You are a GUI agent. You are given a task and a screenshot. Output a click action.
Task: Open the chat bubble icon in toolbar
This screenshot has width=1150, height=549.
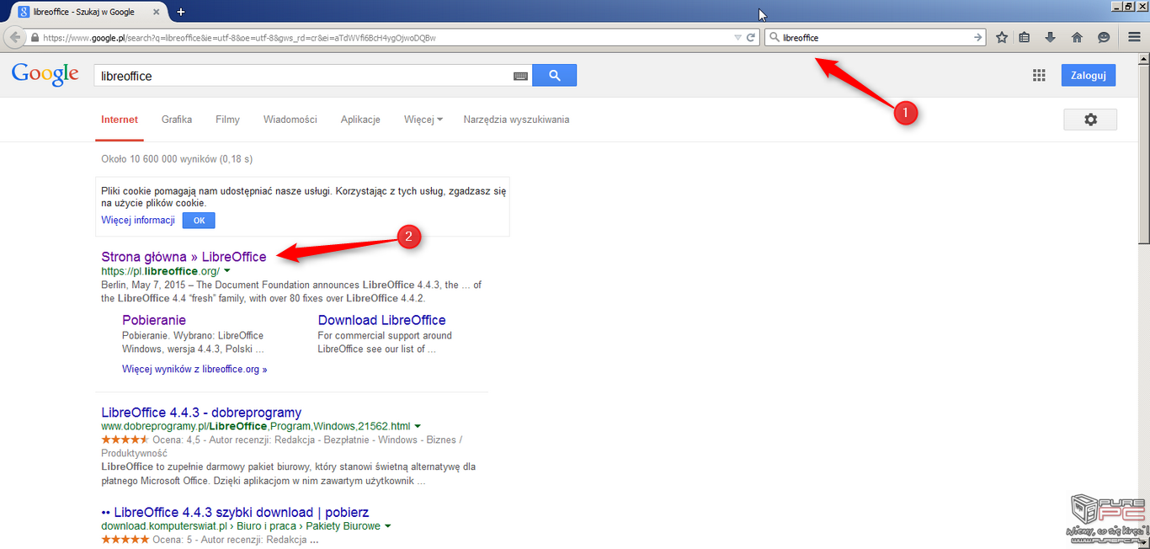click(1104, 38)
